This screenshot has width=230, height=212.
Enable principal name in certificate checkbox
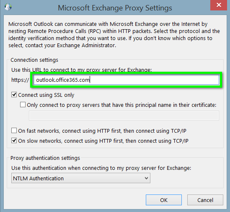[23, 105]
